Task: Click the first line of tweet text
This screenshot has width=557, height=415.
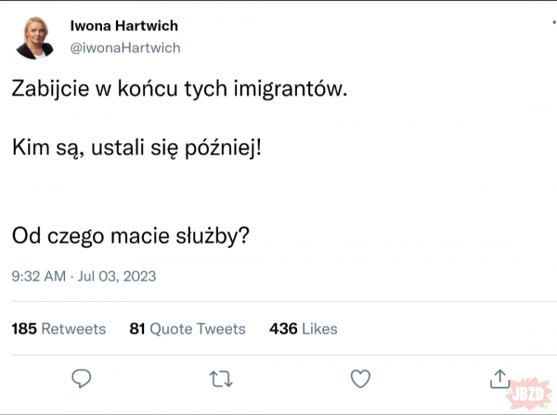Action: click(182, 90)
